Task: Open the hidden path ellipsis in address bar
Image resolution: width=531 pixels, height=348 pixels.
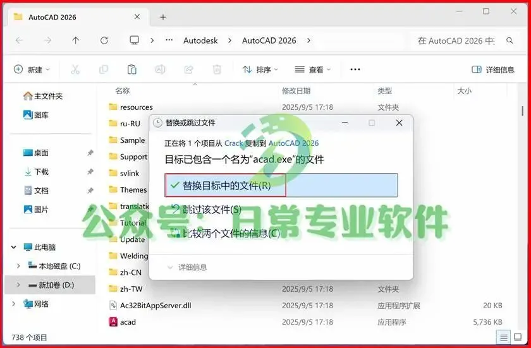Action: click(x=169, y=40)
